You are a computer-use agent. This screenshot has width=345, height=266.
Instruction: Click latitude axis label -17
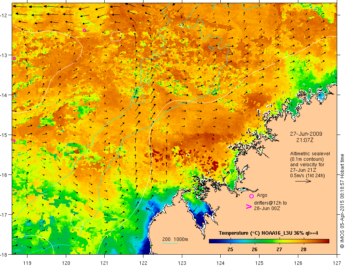[4, 215]
